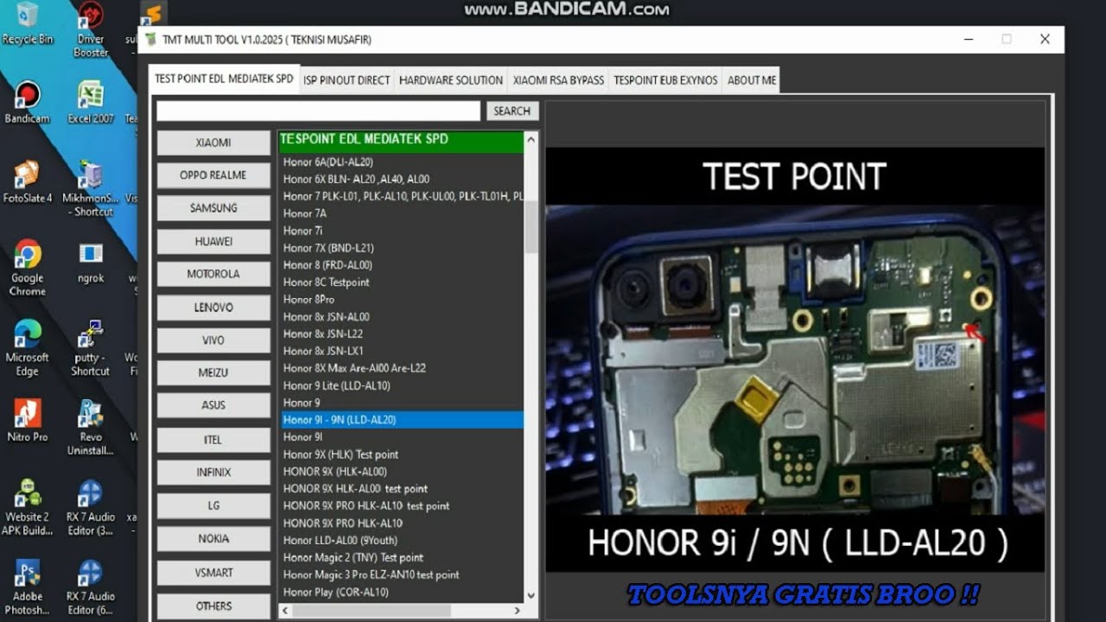
Task: Click the device list vertical scrollbar thumb
Action: pyautogui.click(x=531, y=226)
